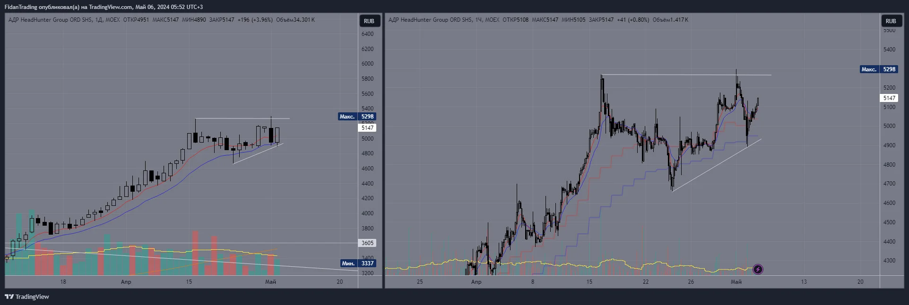Click the Май date label on the left time axis
The width and height of the screenshot is (909, 305).
(270, 282)
